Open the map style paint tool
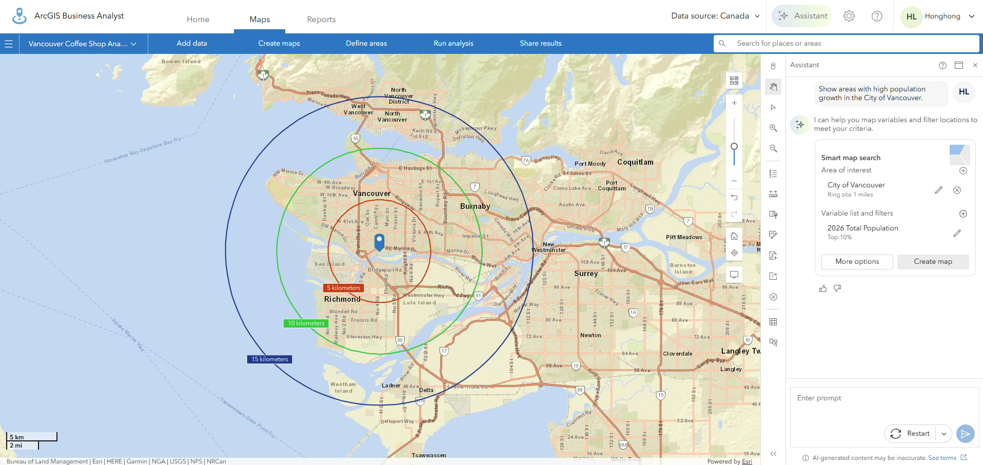The image size is (983, 465). pos(773,215)
